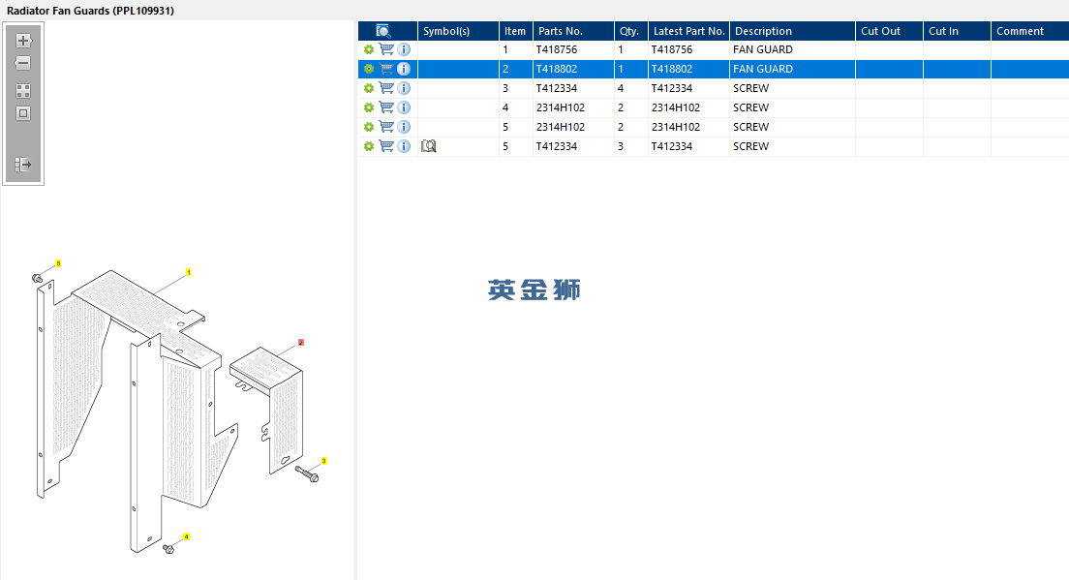Sort by Qty. column header
The width and height of the screenshot is (1069, 580).
click(631, 31)
